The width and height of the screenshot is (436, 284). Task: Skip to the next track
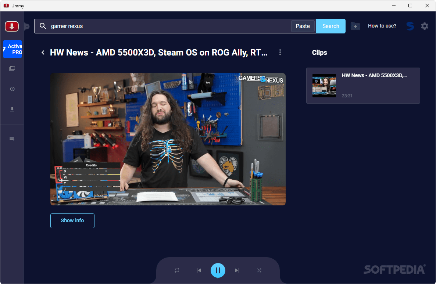point(237,270)
